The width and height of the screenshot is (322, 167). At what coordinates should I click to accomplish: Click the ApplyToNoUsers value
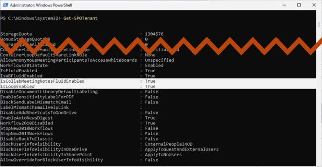click(164, 154)
